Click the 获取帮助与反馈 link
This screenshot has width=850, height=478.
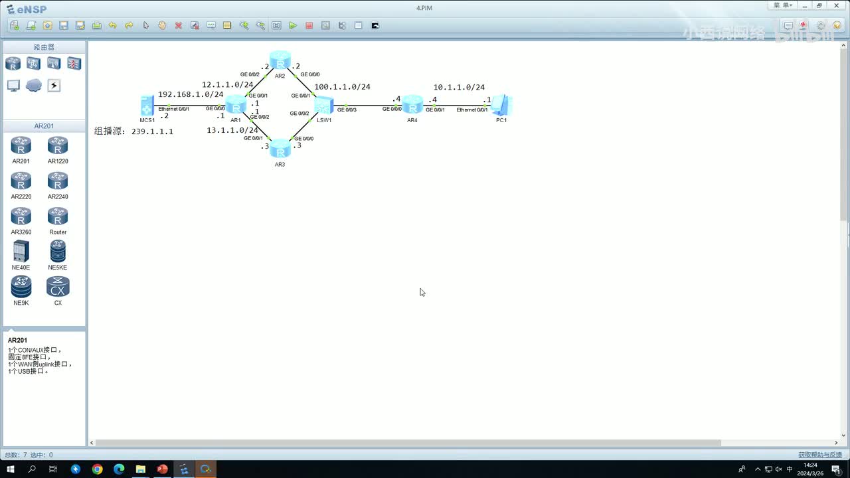tap(820, 455)
